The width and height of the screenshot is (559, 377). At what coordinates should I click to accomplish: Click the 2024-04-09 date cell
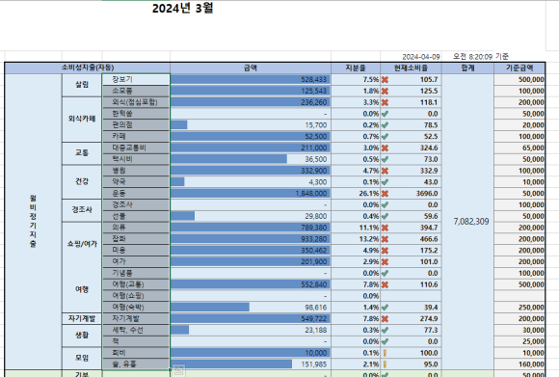click(421, 57)
